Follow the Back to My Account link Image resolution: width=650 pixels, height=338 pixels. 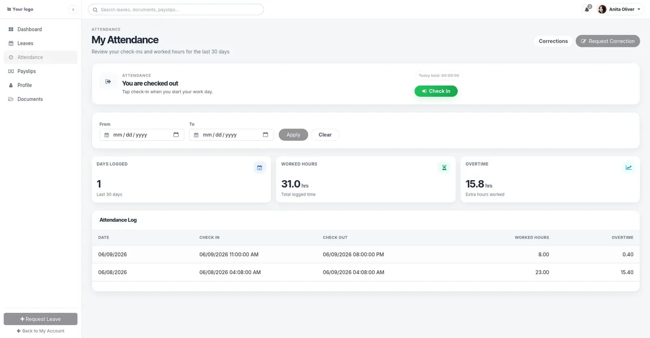41,331
